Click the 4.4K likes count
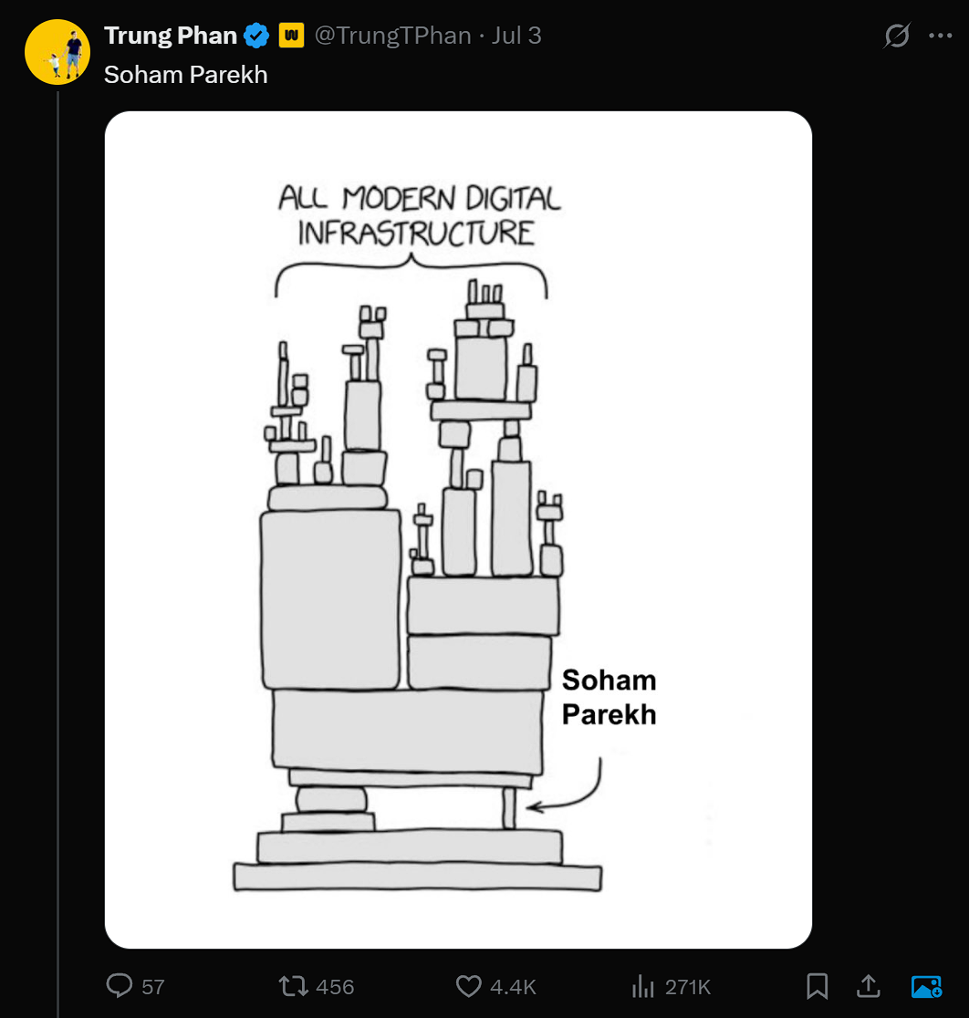The width and height of the screenshot is (969, 1018). pos(513,987)
